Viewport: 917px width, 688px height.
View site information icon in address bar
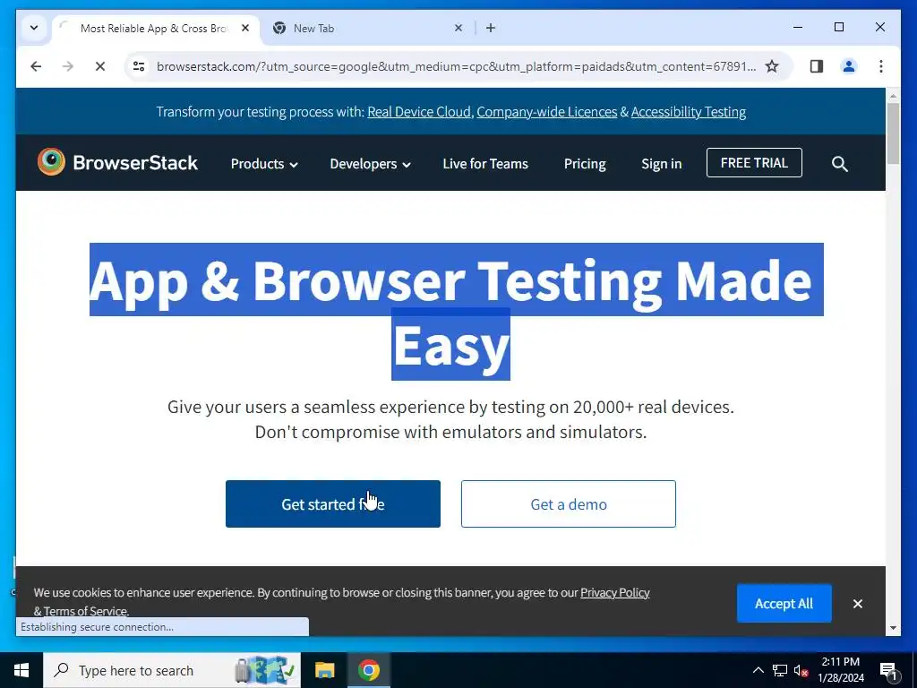coord(139,66)
